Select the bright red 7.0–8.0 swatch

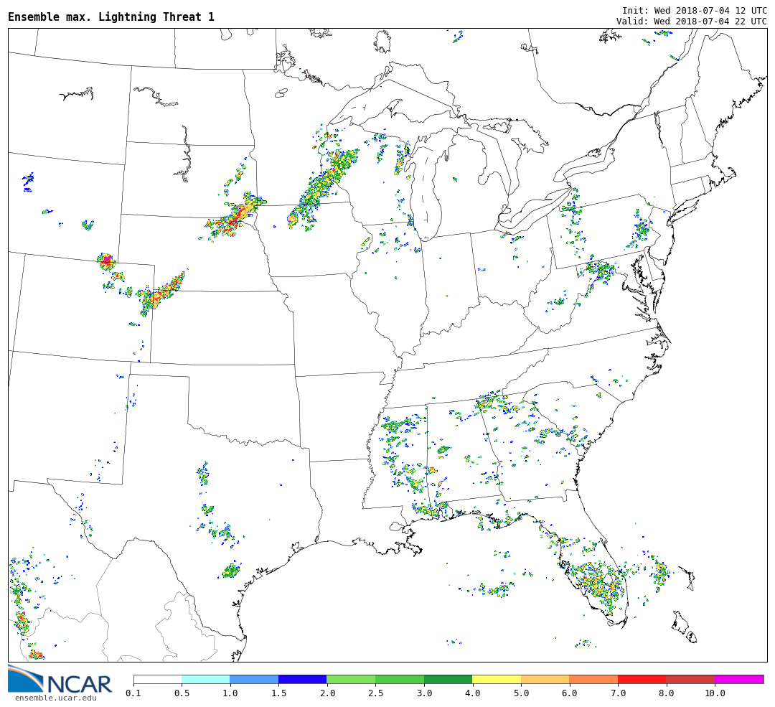pyautogui.click(x=642, y=679)
